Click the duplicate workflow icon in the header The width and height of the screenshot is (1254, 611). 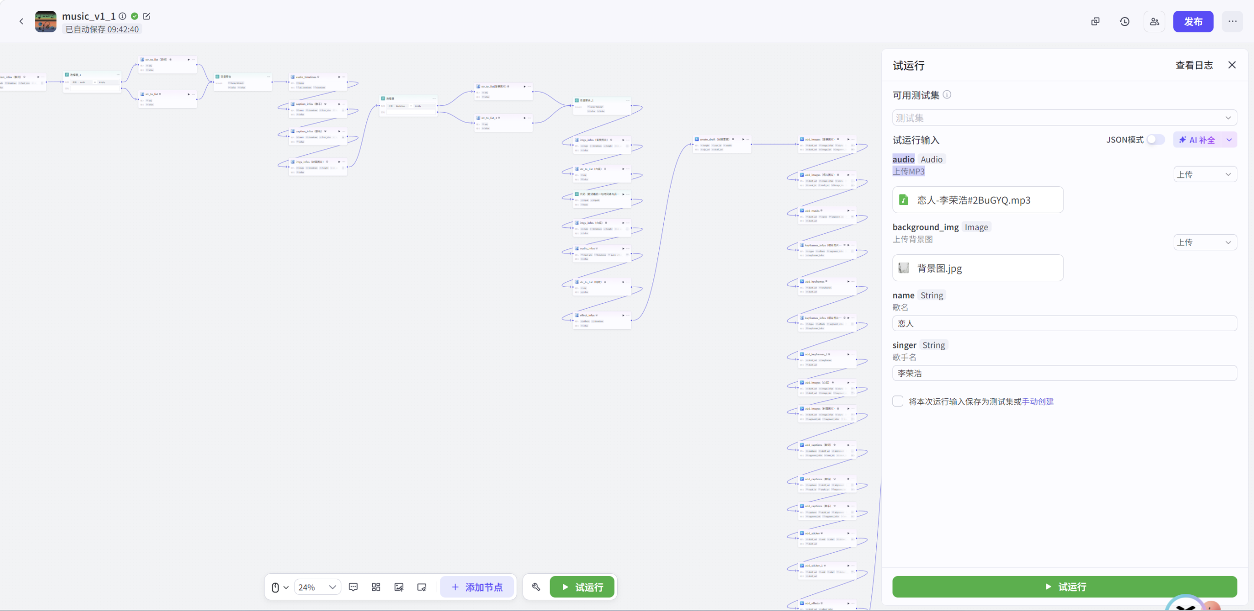[x=1095, y=22]
